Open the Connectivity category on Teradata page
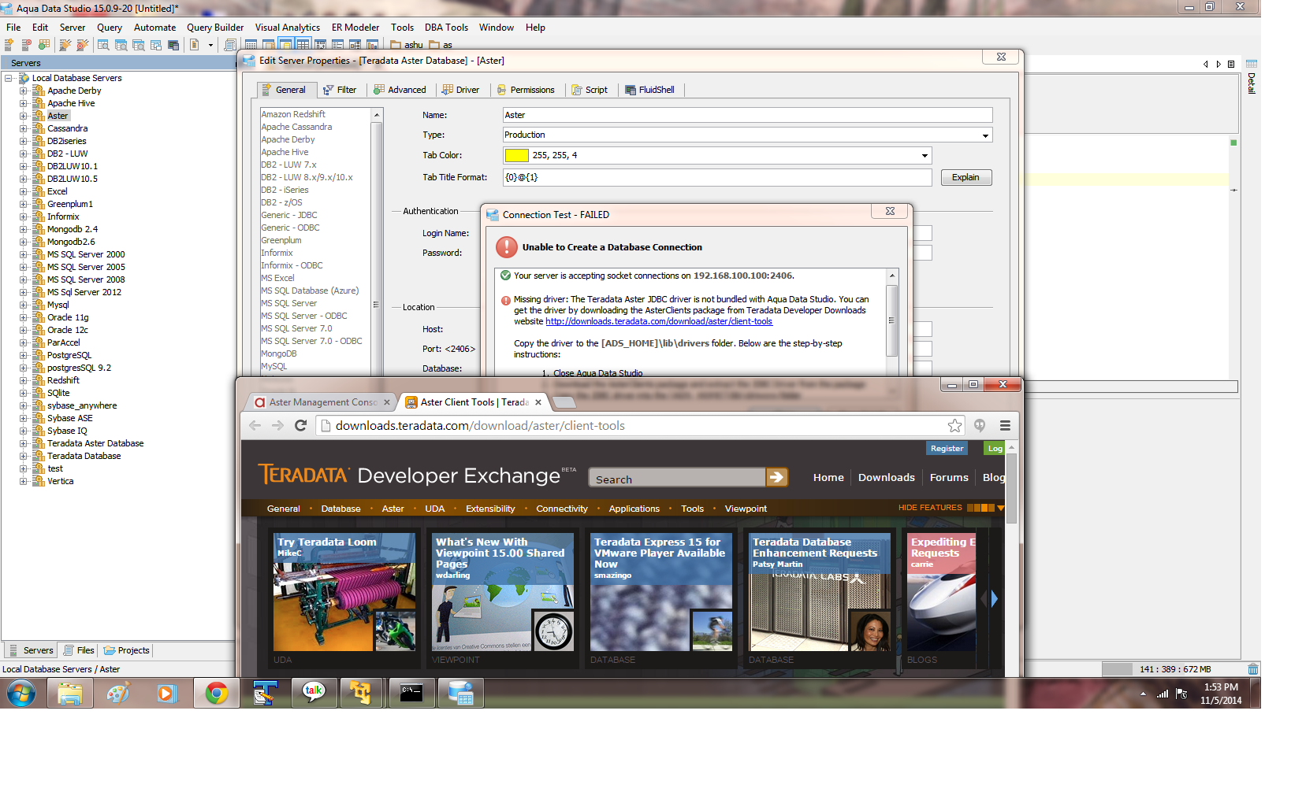Screen dimensions: 1291x792 562,509
